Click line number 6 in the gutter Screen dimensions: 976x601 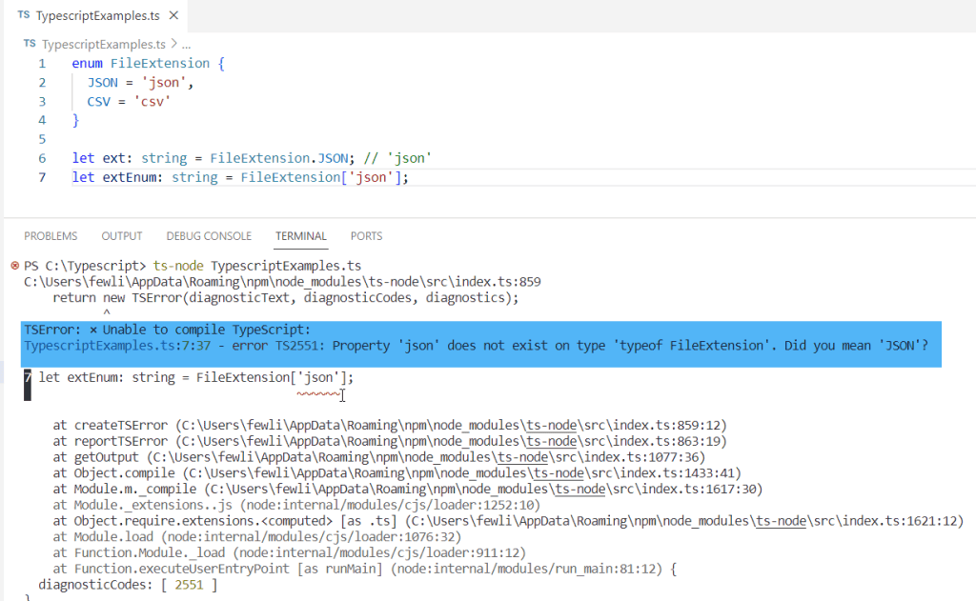pos(42,158)
